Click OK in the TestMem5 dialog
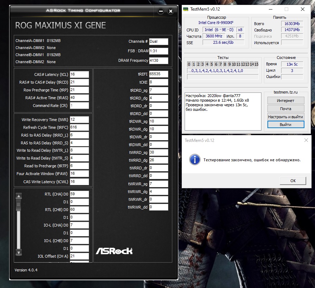The width and height of the screenshot is (315, 288). point(293,181)
